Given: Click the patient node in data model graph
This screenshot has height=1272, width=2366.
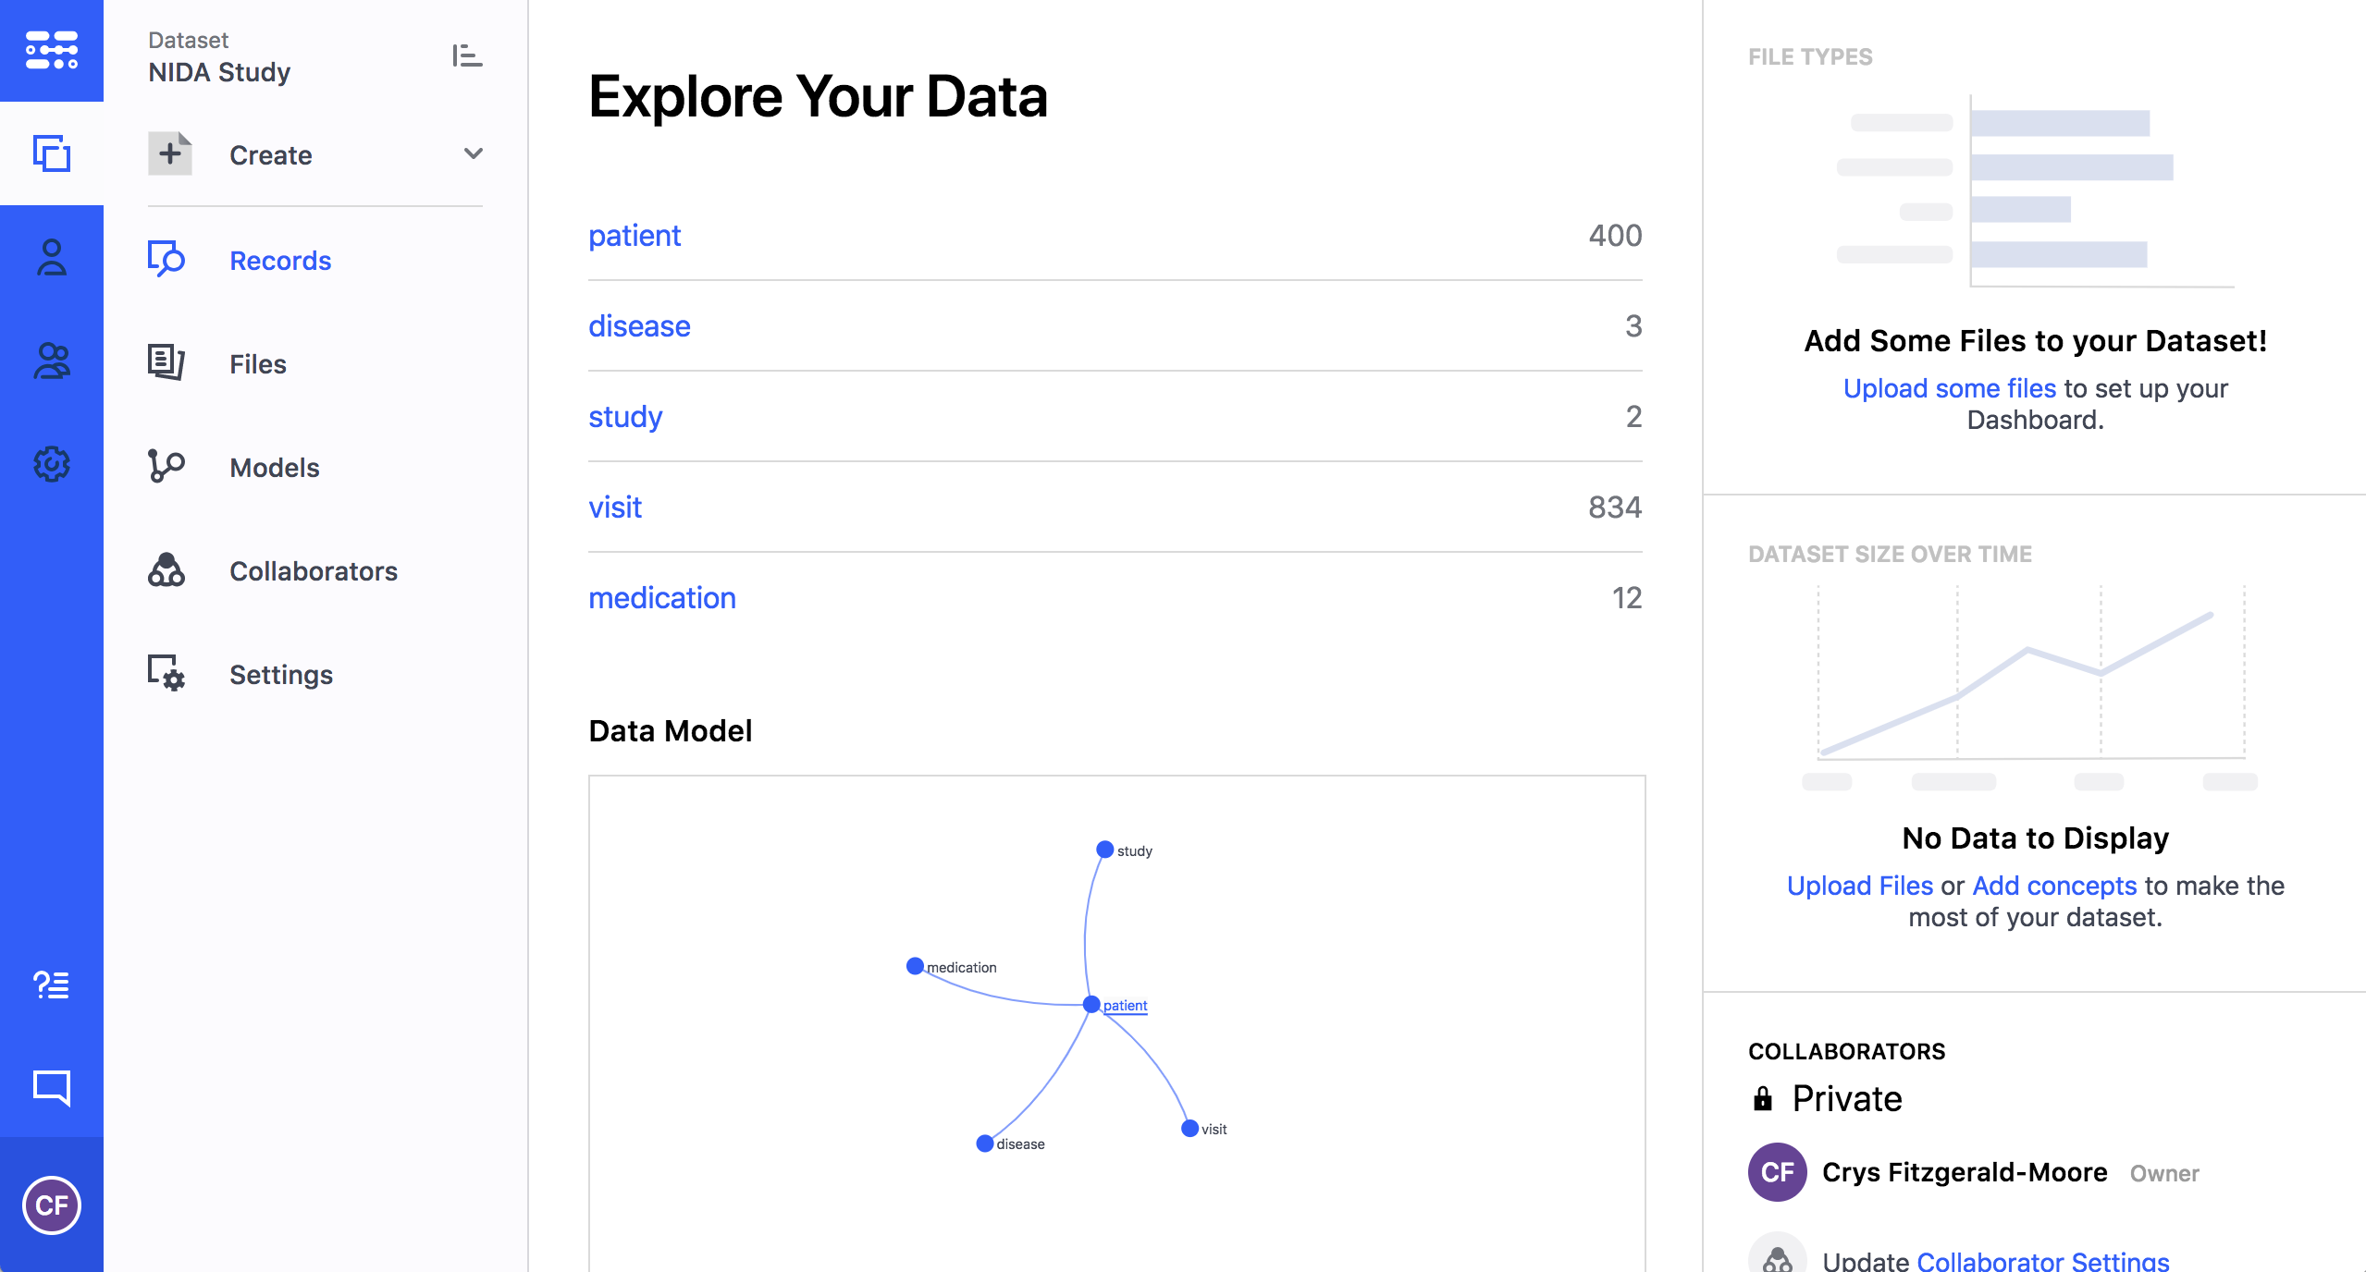Looking at the screenshot, I should tap(1092, 1005).
